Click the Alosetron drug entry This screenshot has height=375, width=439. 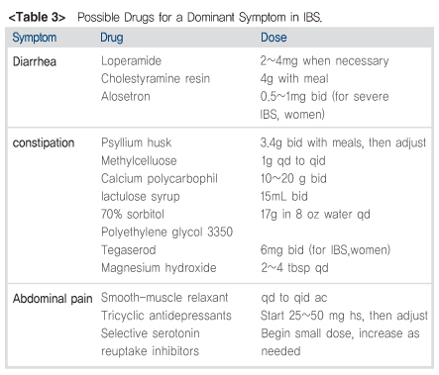tap(126, 97)
